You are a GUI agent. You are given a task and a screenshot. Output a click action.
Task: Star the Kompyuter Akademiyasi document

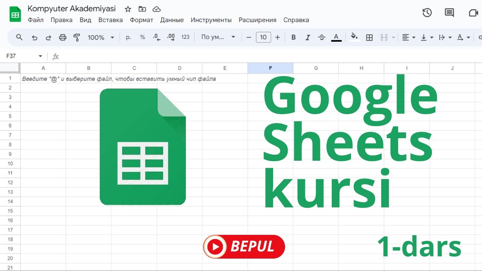[x=128, y=9]
